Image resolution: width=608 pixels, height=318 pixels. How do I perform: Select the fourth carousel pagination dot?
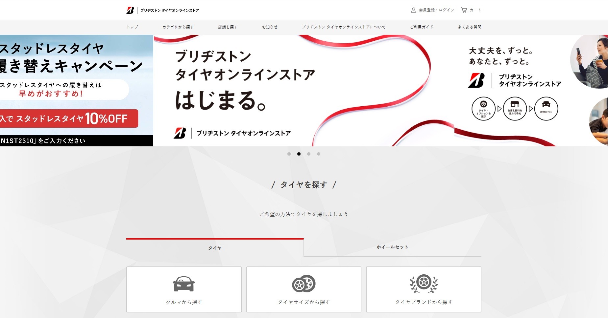pyautogui.click(x=319, y=154)
